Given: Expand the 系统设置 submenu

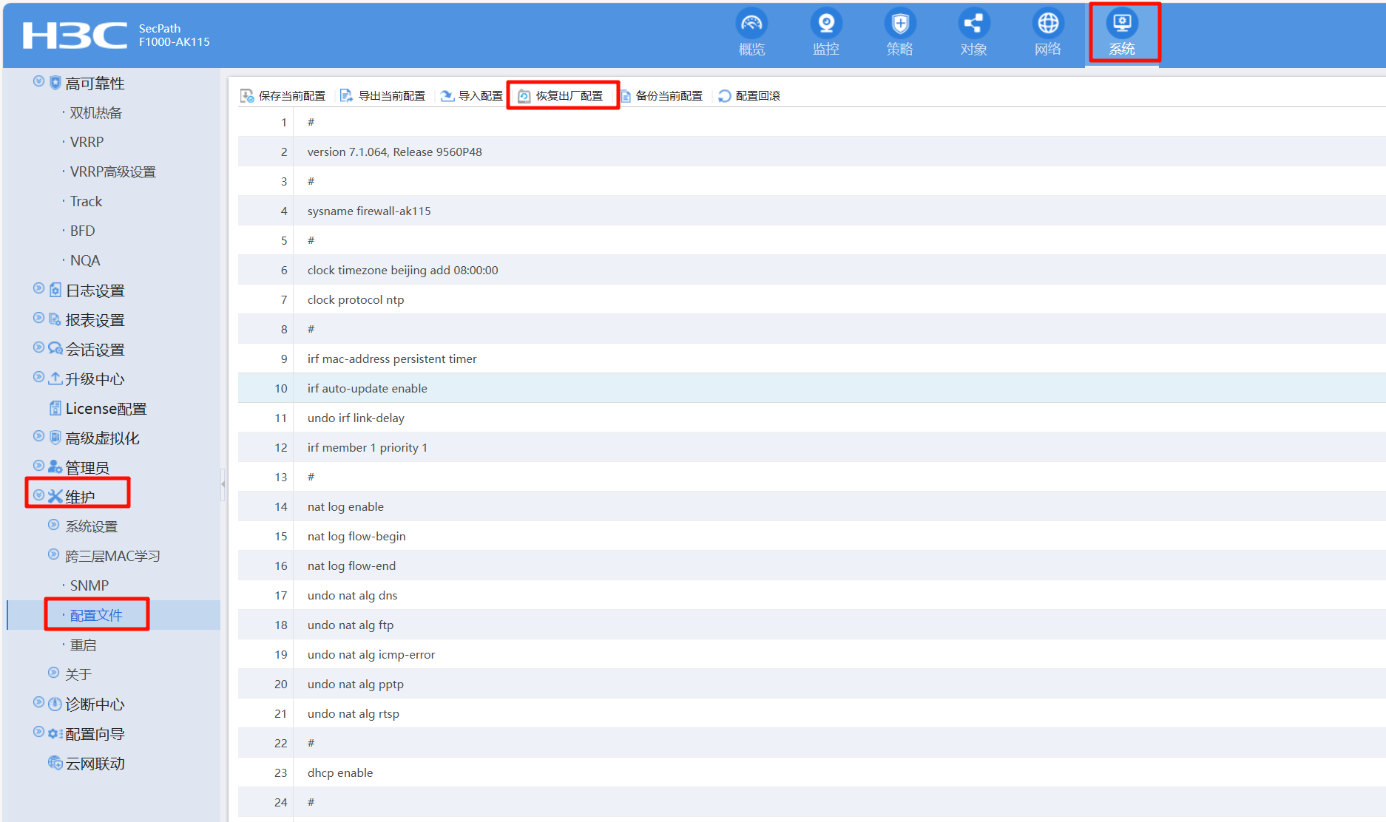Looking at the screenshot, I should [53, 525].
